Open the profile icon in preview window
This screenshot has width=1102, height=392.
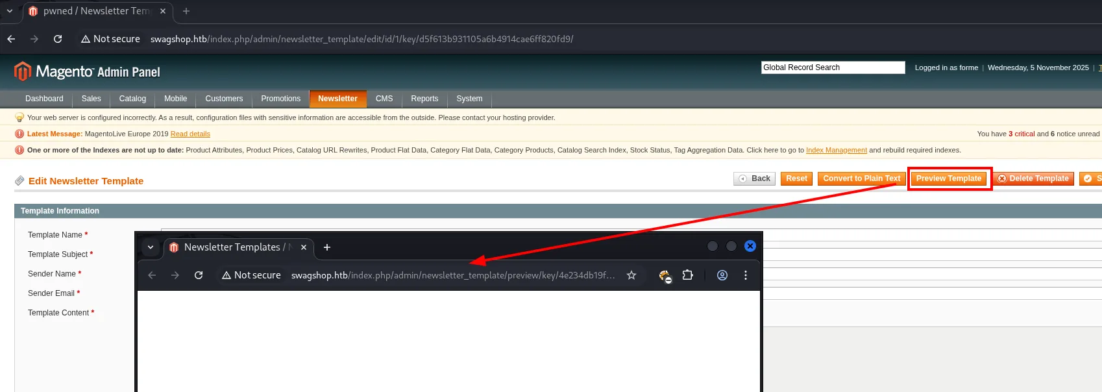(x=722, y=275)
